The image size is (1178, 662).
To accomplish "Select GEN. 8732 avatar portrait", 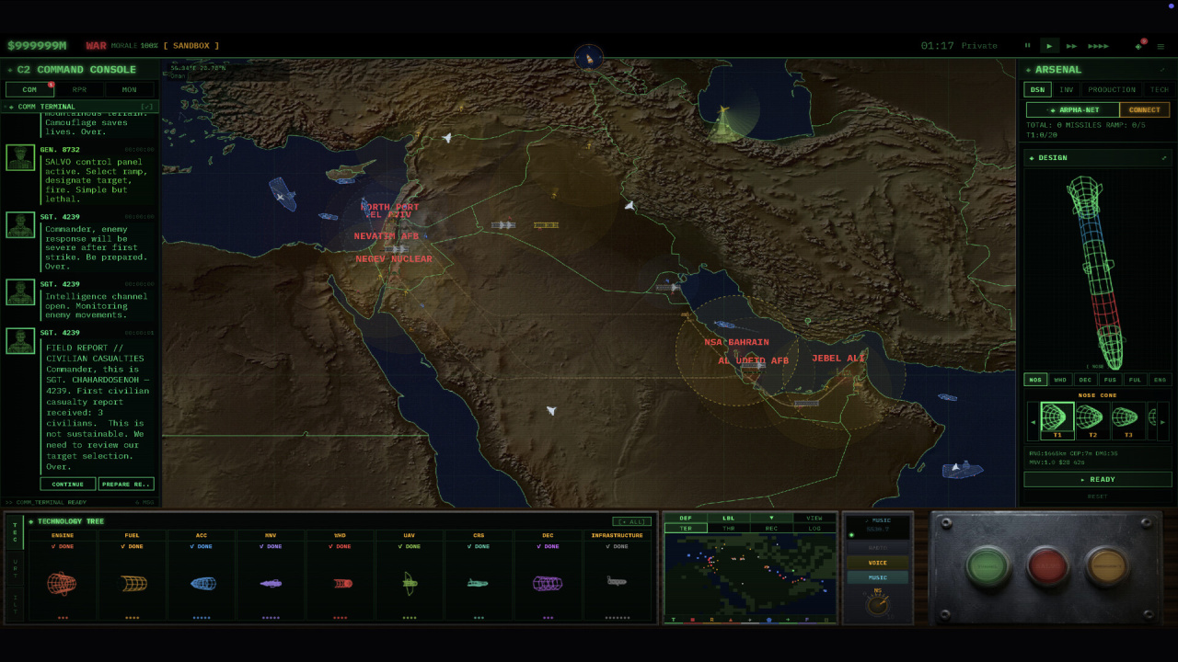I will [20, 157].
